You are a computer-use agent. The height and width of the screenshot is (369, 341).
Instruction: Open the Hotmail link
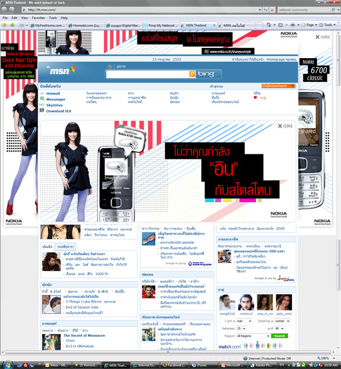pos(53,93)
